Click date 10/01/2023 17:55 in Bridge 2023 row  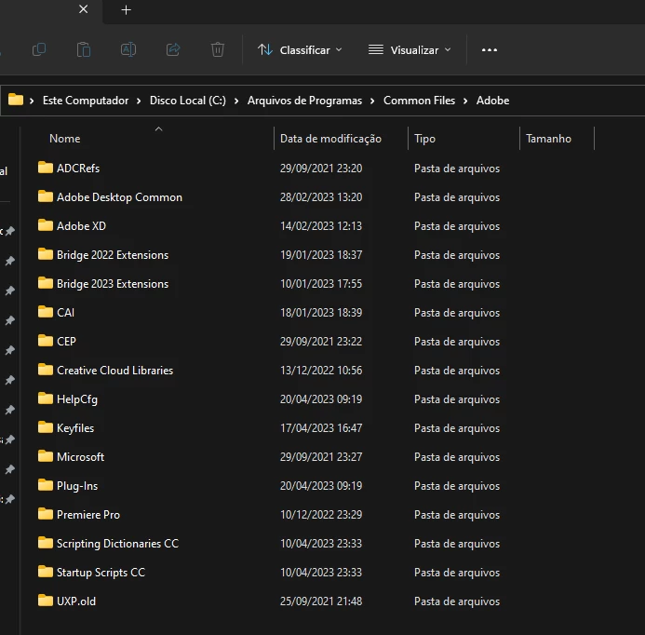click(321, 284)
